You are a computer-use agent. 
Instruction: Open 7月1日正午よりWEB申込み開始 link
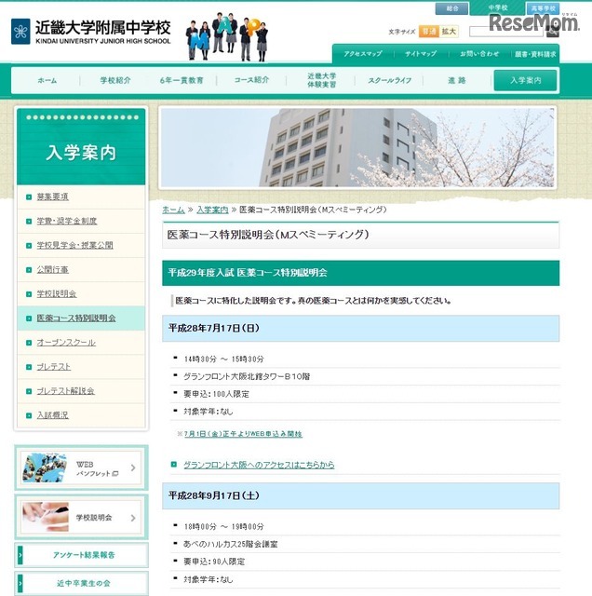[x=243, y=434]
